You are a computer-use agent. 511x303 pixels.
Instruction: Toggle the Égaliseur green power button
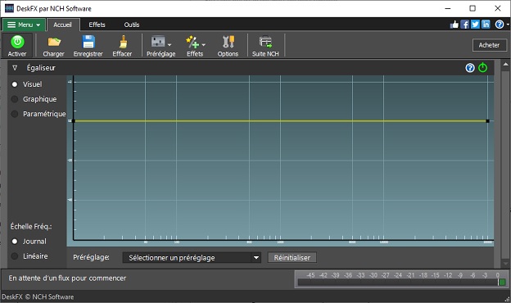[x=482, y=68]
